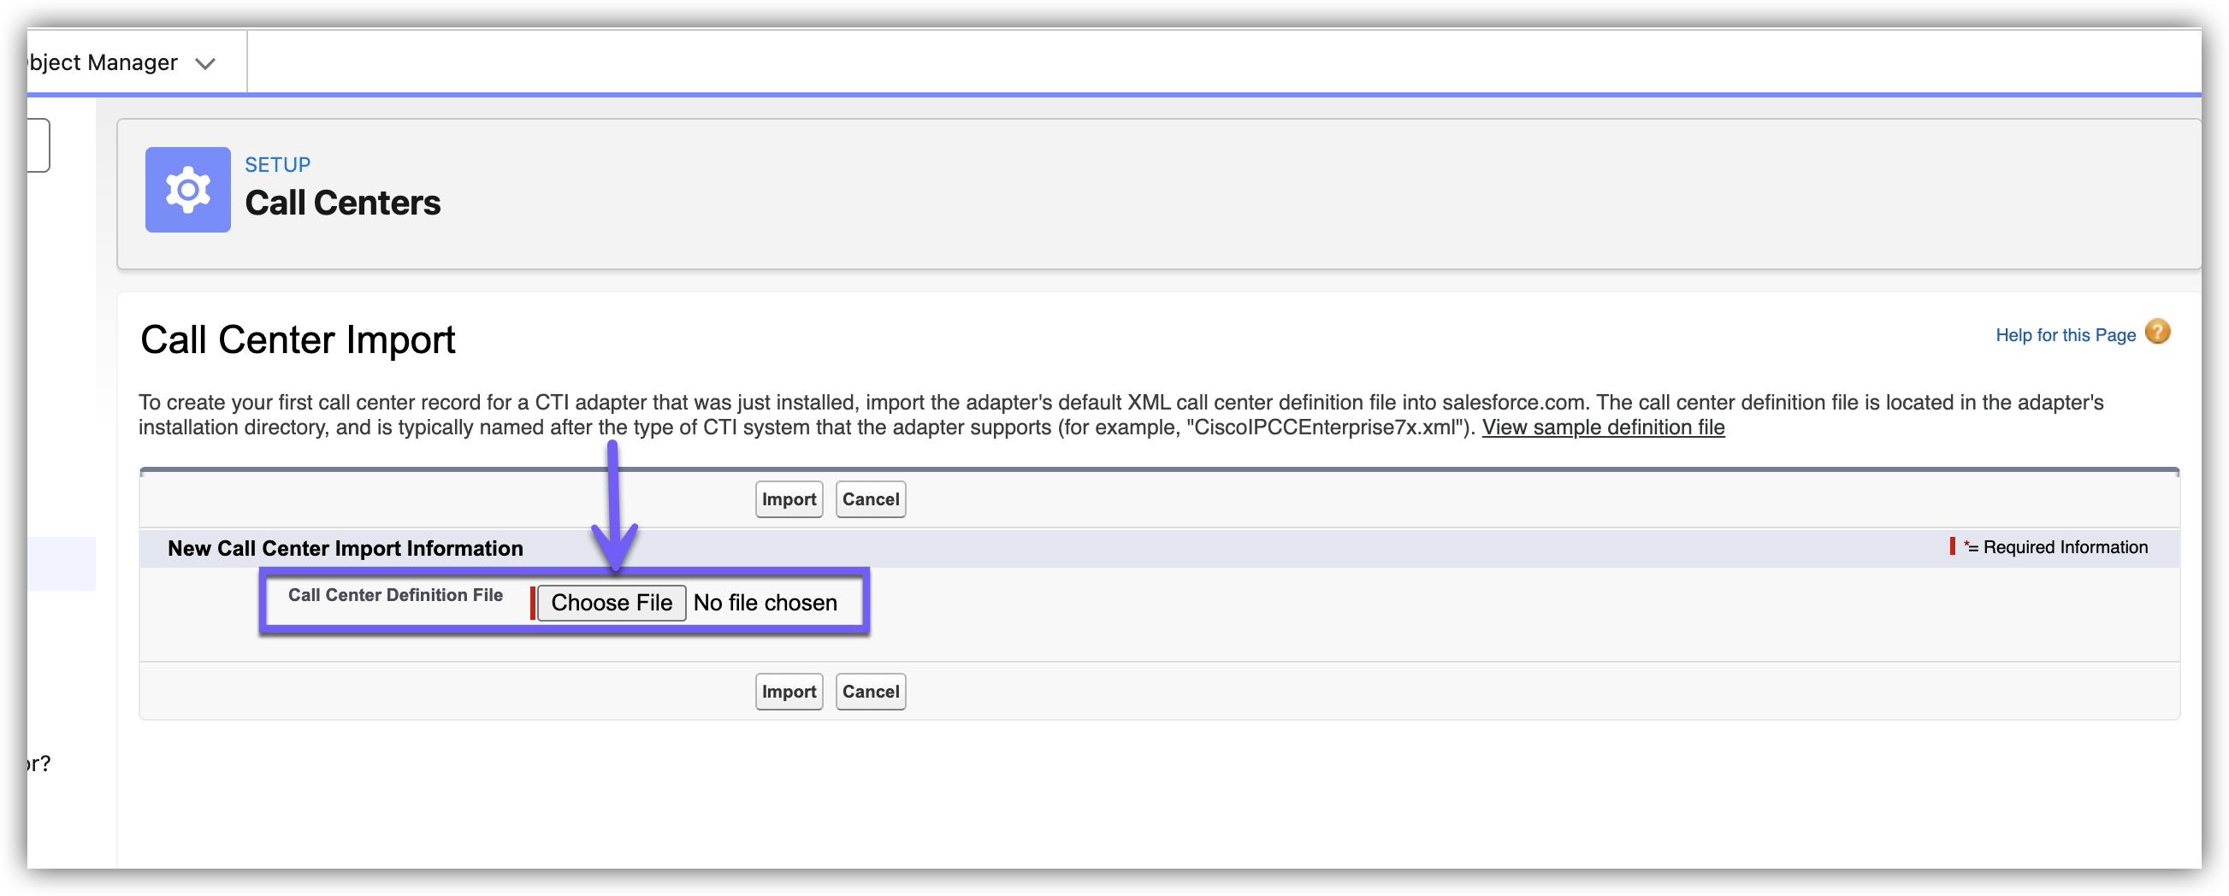This screenshot has height=896, width=2229.
Task: Expand the Object Manager dropdown chevron
Action: 205,63
